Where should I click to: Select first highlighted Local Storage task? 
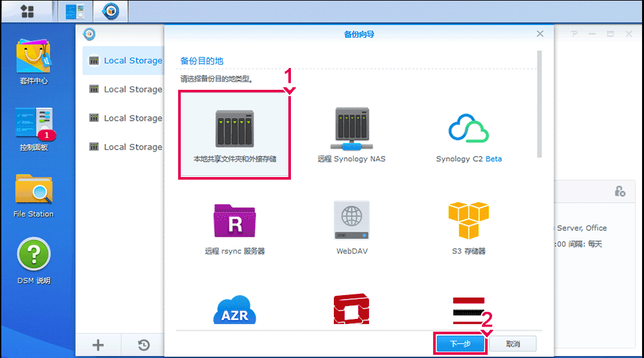point(123,60)
